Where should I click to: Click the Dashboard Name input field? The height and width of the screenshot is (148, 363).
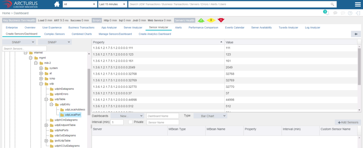click(x=163, y=116)
